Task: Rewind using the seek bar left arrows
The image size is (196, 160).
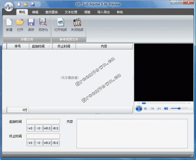Action: (x=139, y=103)
